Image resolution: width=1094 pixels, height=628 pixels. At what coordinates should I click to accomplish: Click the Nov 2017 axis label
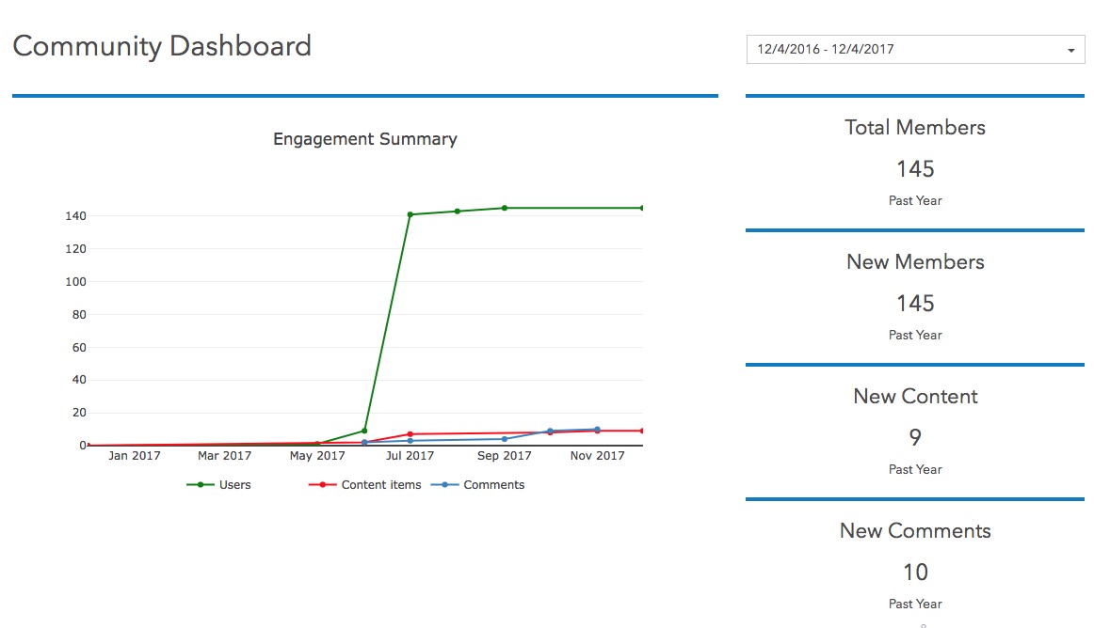pyautogui.click(x=597, y=455)
